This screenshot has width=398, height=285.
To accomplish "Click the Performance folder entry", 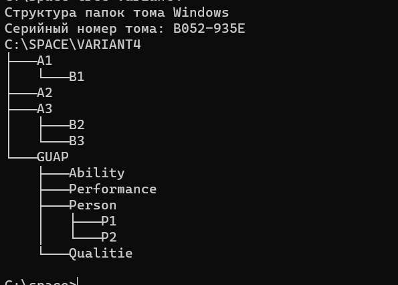I will 112,189.
